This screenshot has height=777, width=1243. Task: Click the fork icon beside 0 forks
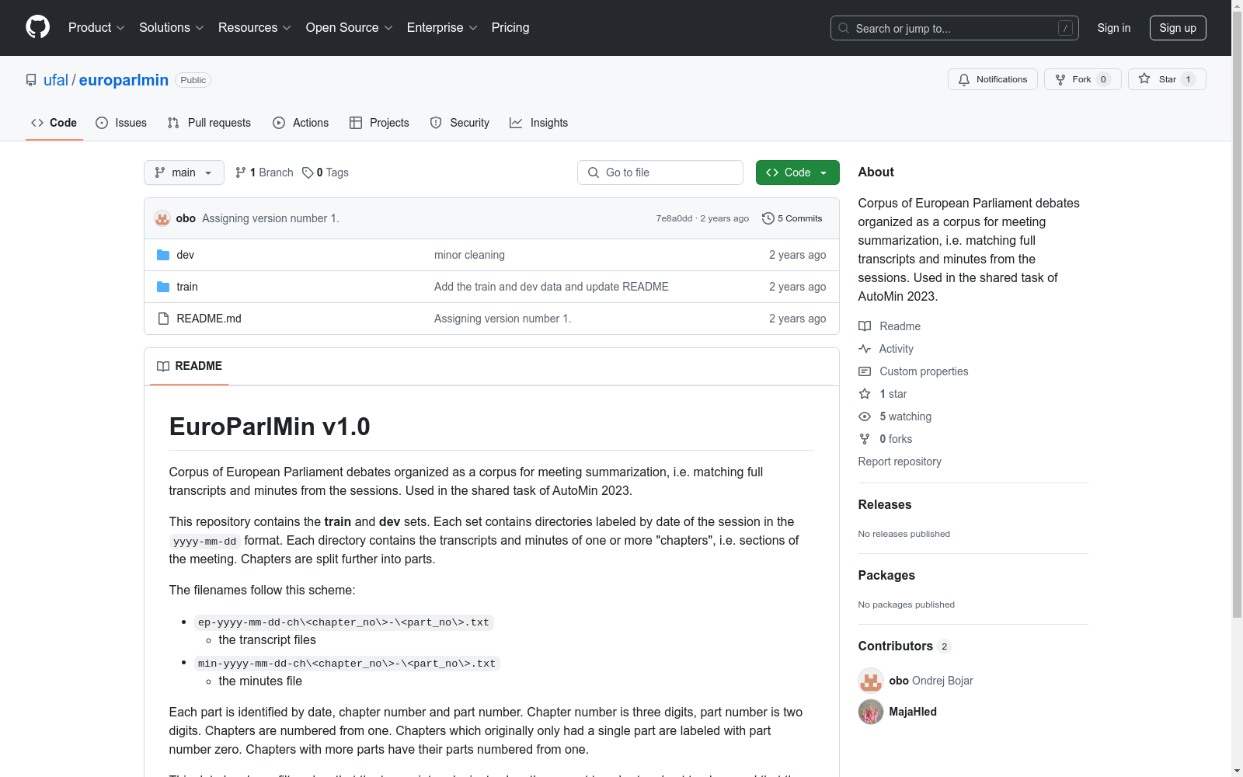coord(865,439)
